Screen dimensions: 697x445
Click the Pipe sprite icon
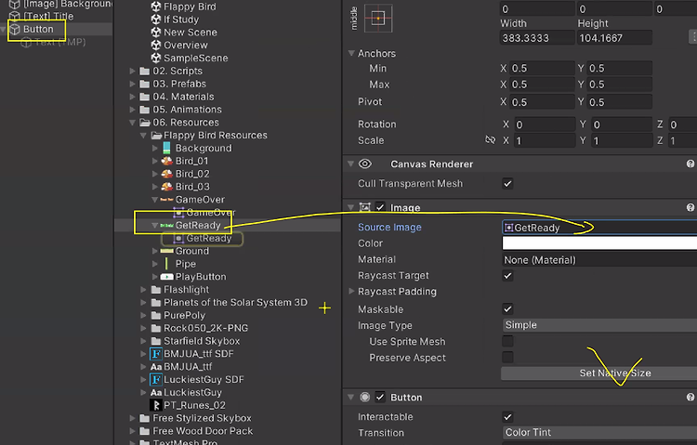coord(166,264)
